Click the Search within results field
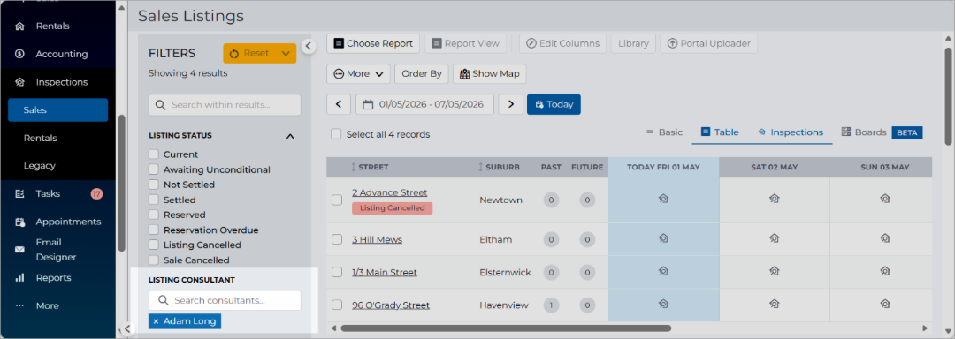 225,104
